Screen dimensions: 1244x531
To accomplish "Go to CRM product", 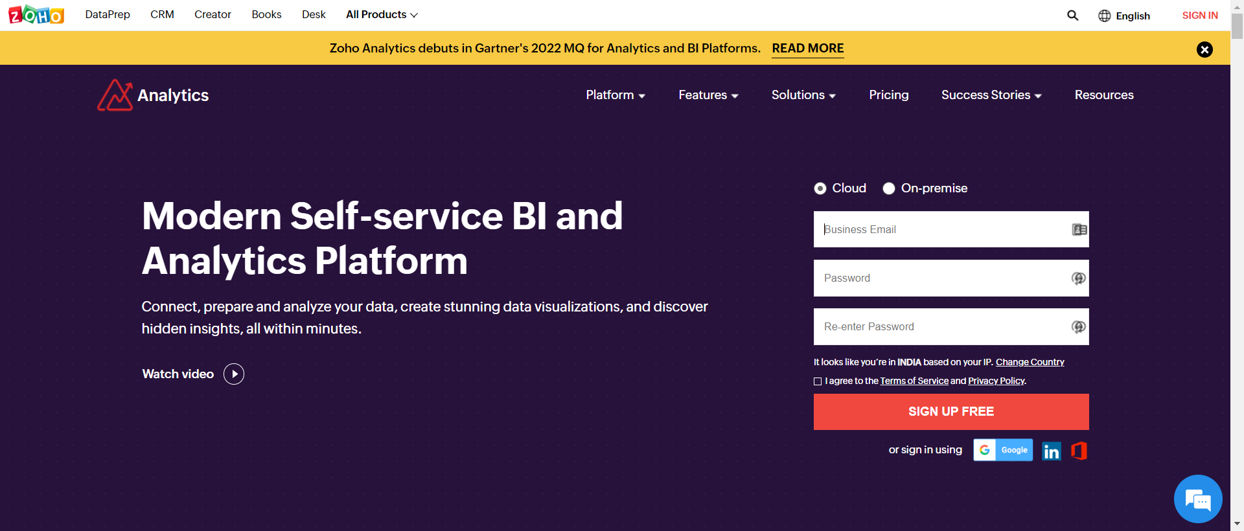I will click(x=162, y=14).
